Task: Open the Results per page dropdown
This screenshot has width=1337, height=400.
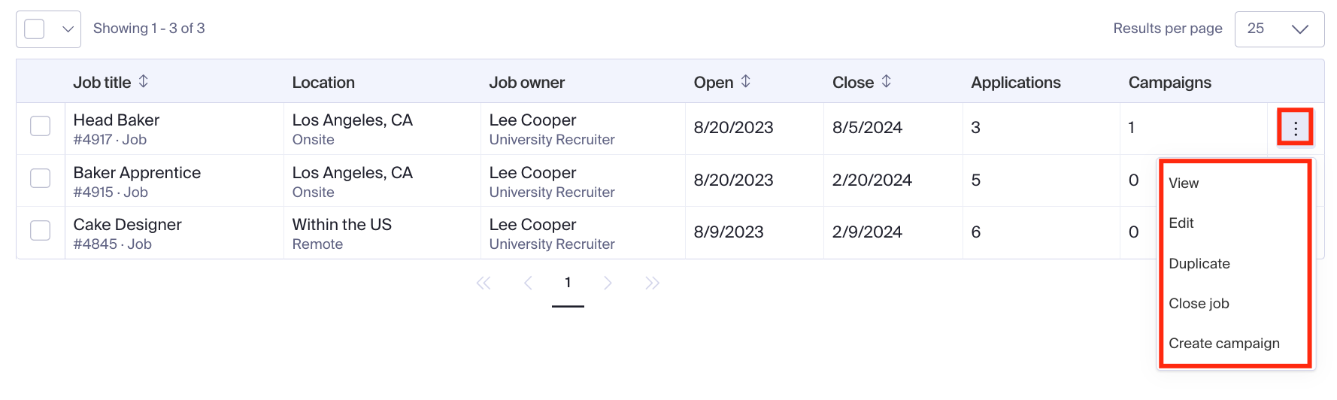Action: pos(1279,29)
